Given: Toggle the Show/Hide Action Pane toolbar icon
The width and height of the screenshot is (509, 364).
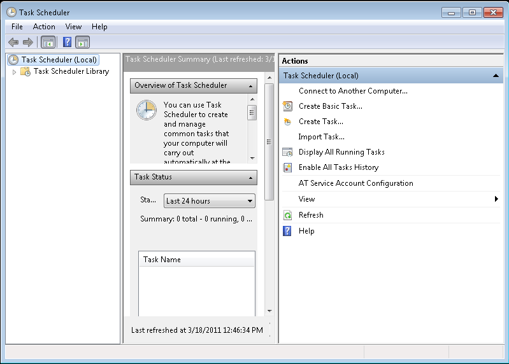Looking at the screenshot, I should (82, 42).
